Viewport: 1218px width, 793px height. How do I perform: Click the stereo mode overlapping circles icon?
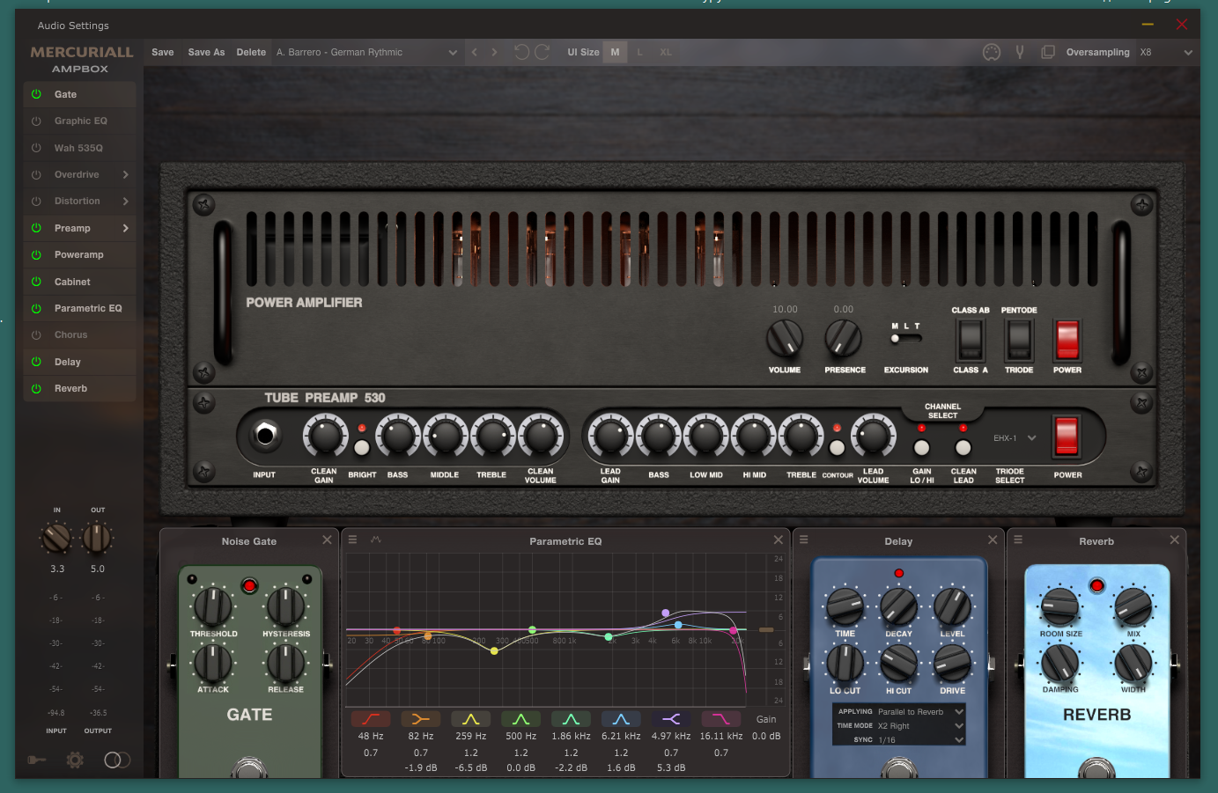point(117,760)
